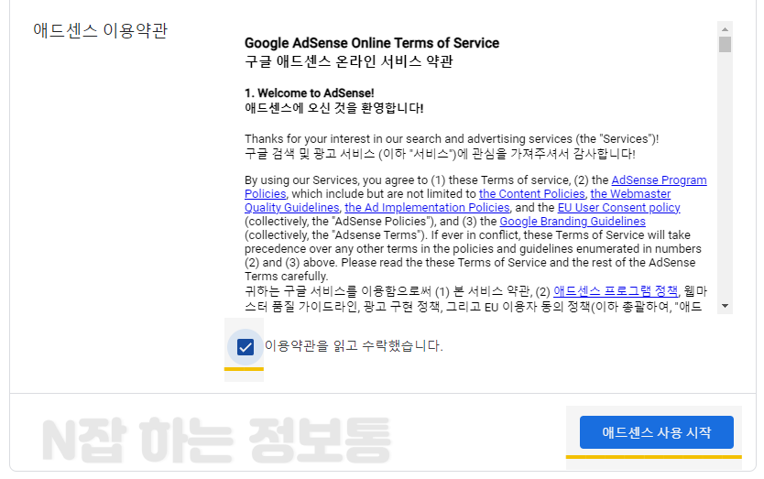
Task: Click the 구글 애드센스 온라인 서비스 약관 subtitle
Action: point(349,61)
